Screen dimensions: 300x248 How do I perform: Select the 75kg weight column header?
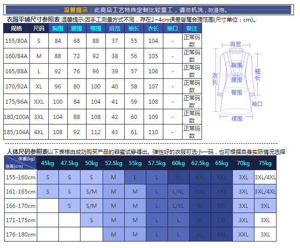coord(265,163)
